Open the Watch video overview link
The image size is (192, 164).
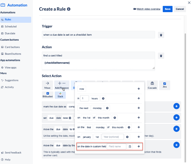pyautogui.click(x=148, y=9)
